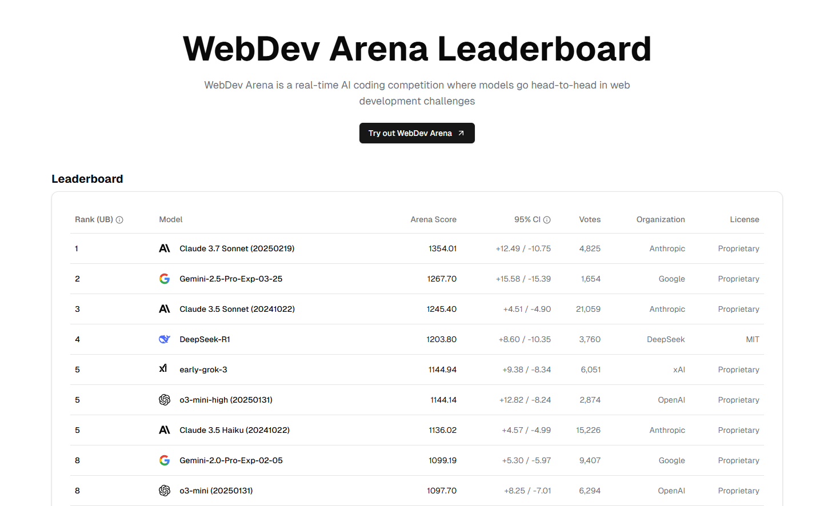
Task: Click the confidence interval +12.49 / -10.75
Action: pos(523,248)
